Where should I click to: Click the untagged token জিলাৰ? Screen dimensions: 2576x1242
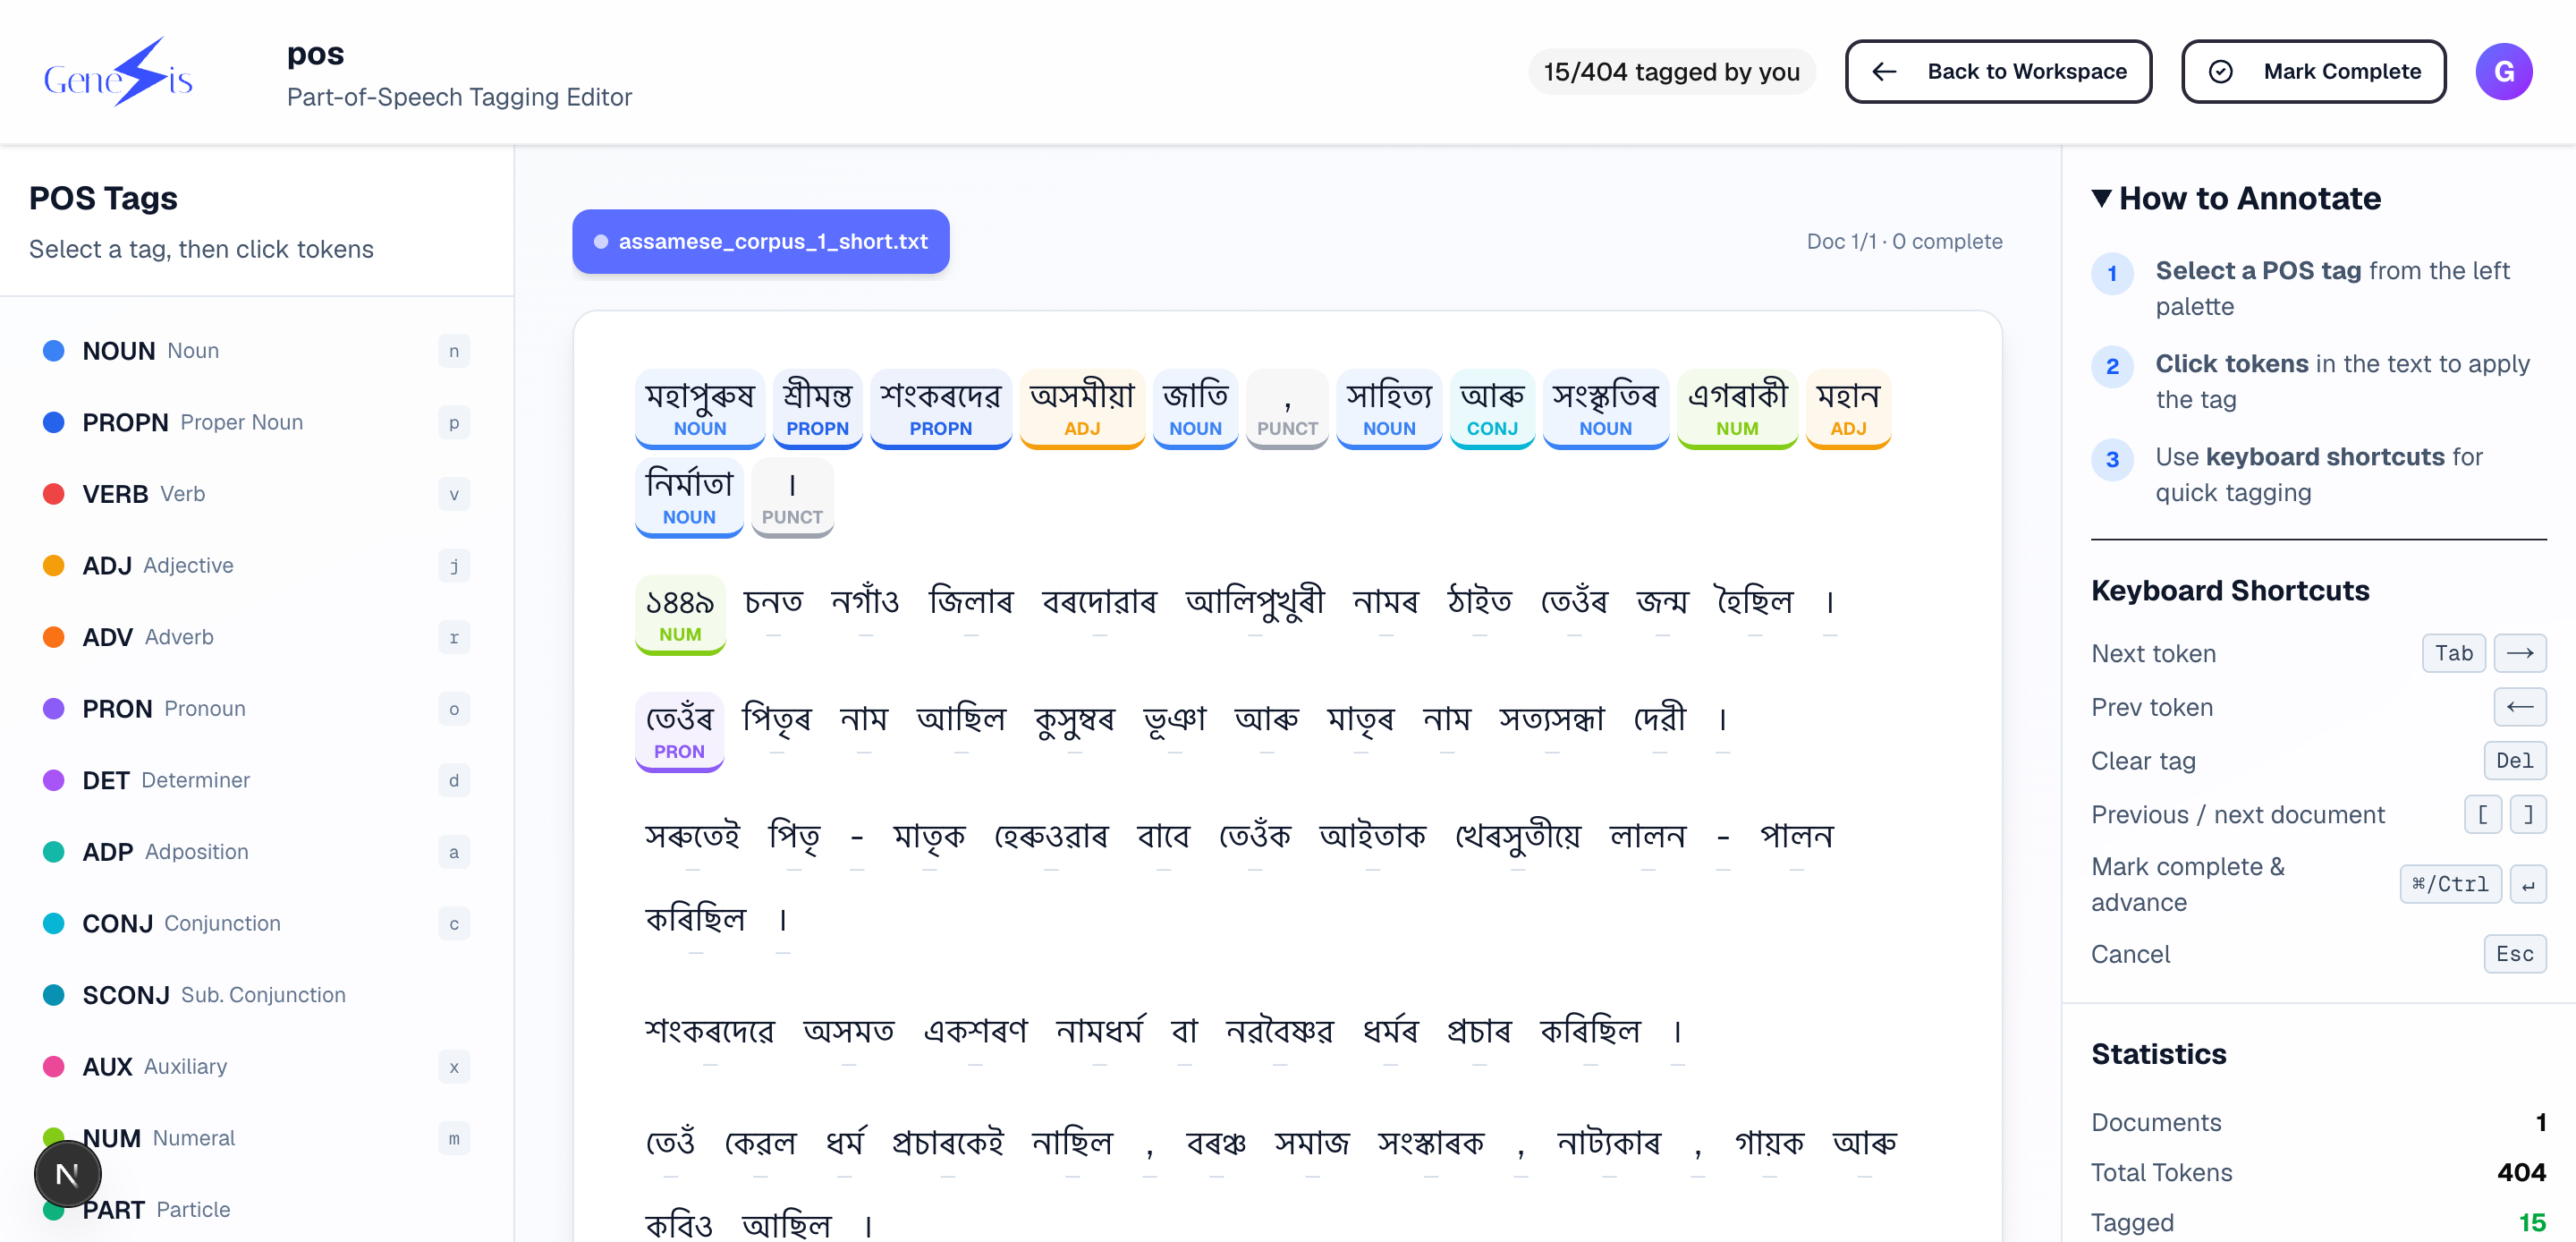971,605
